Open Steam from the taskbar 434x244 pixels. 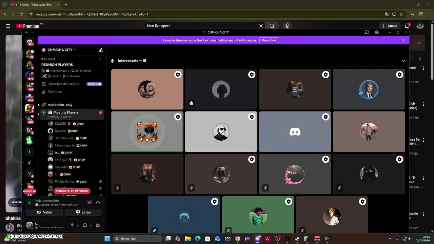coord(297,239)
